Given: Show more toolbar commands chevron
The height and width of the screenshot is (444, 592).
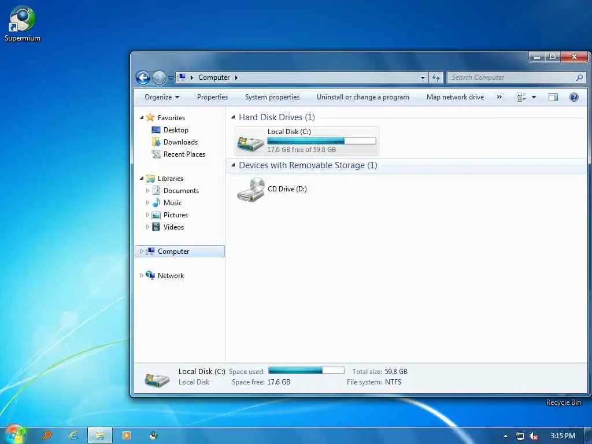Looking at the screenshot, I should [x=499, y=97].
